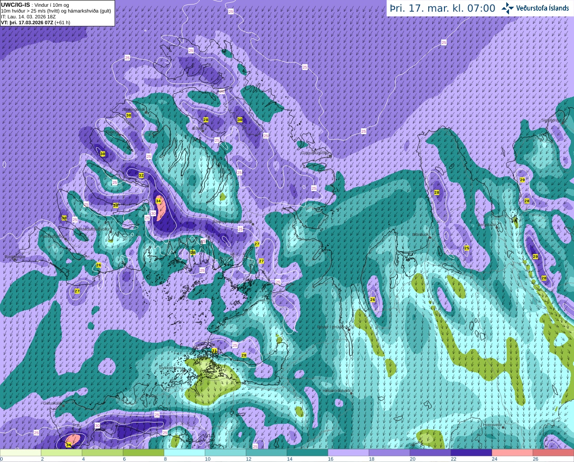574x462 pixels.
Task: Click the Æðey station label
Action: [x=197, y=128]
